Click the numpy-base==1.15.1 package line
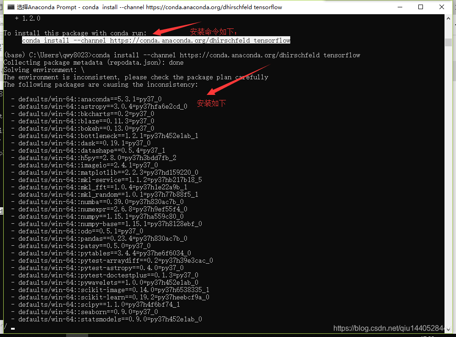This screenshot has width=456, height=337. (107, 224)
